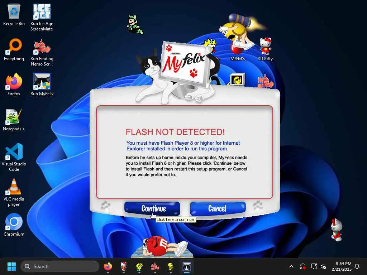The height and width of the screenshot is (275, 367).
Task: Click the sync update tray icon
Action: coord(302,266)
